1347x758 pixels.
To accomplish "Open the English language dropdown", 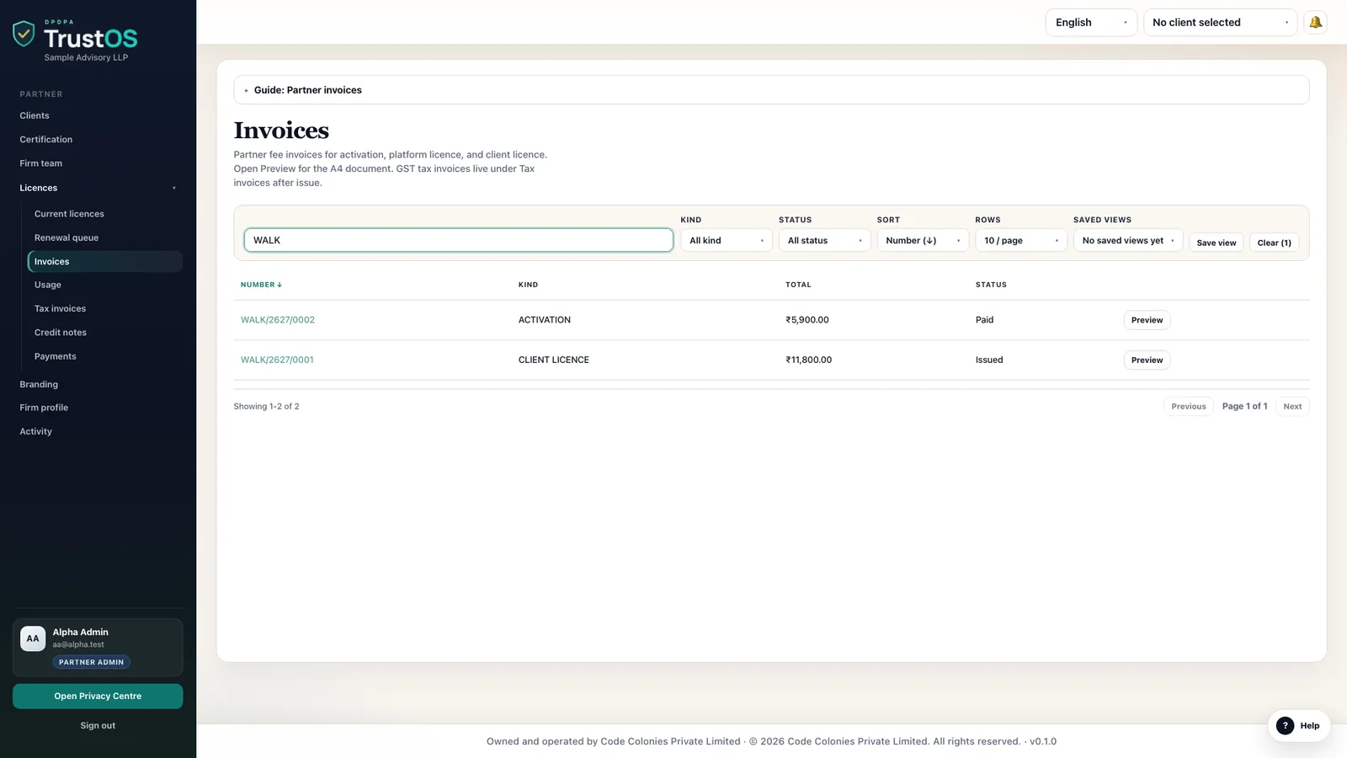I will 1091,23.
